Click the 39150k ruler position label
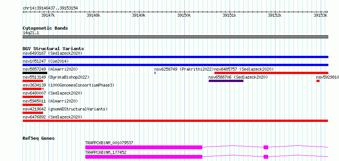 [184, 15]
